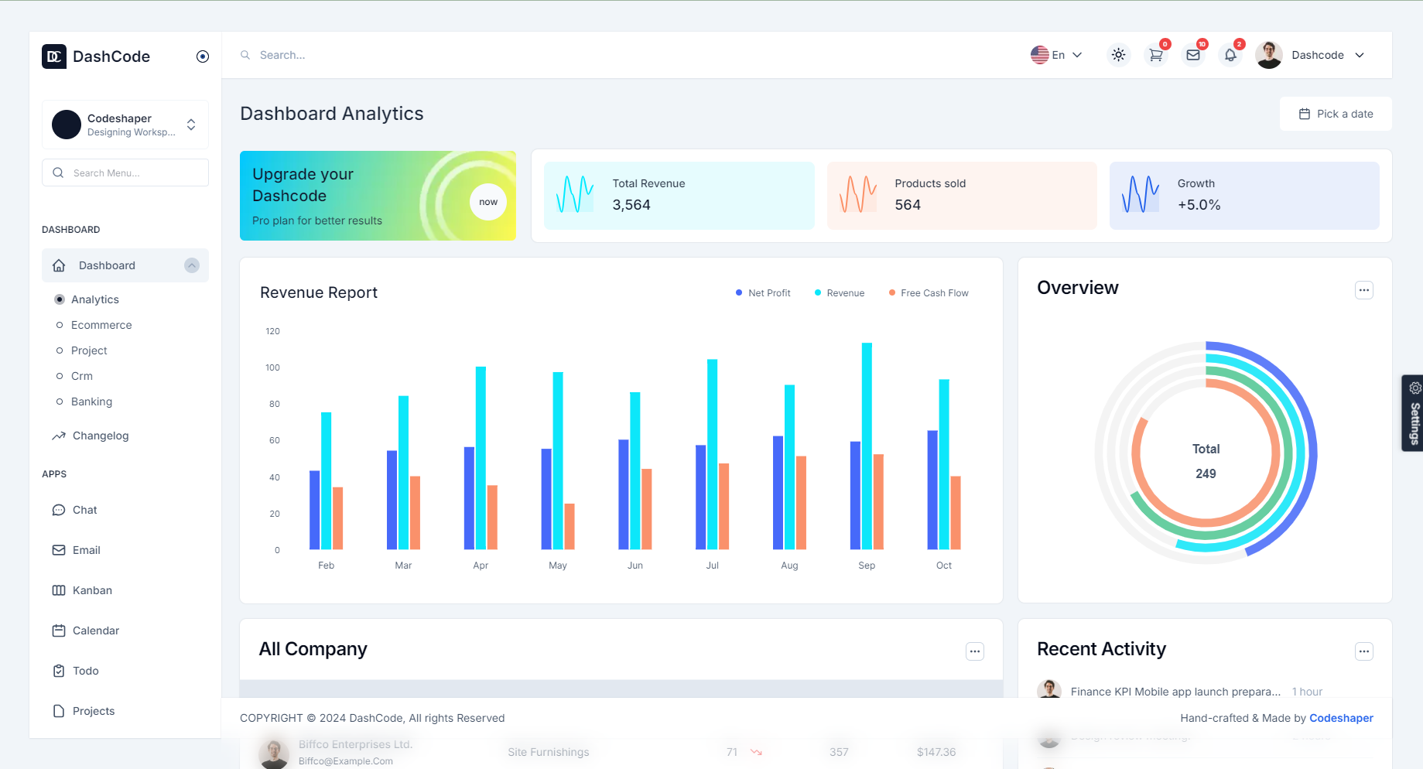Toggle the sidebar collapse radio icon
Screen dimensions: 1423x769
coord(203,56)
